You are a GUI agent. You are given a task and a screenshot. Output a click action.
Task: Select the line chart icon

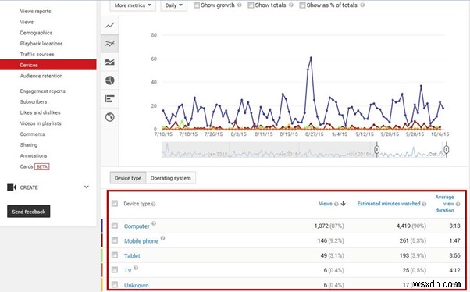pos(110,25)
